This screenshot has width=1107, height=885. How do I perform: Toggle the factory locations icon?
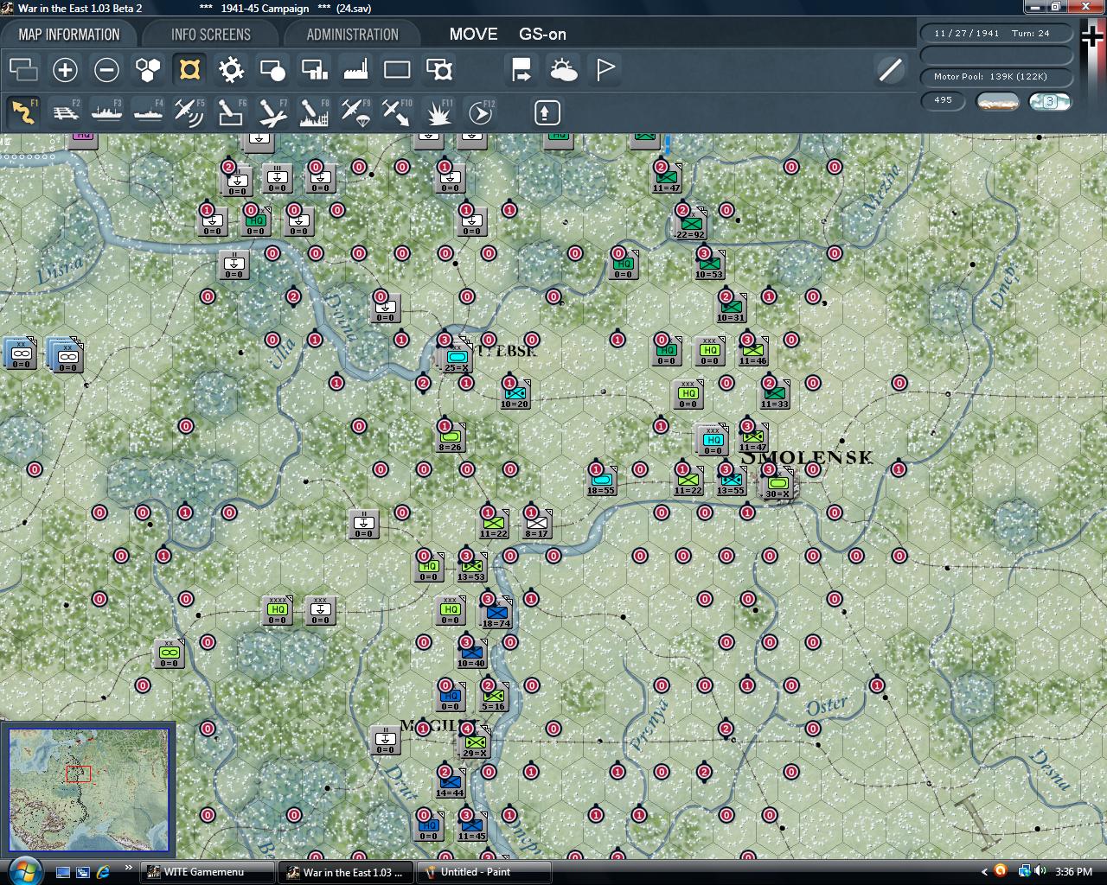355,70
